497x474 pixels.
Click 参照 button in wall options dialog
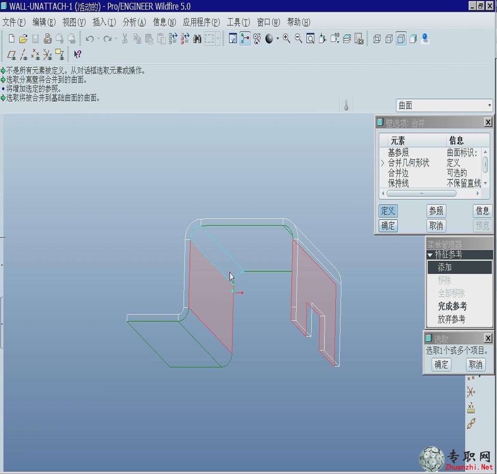coord(436,211)
